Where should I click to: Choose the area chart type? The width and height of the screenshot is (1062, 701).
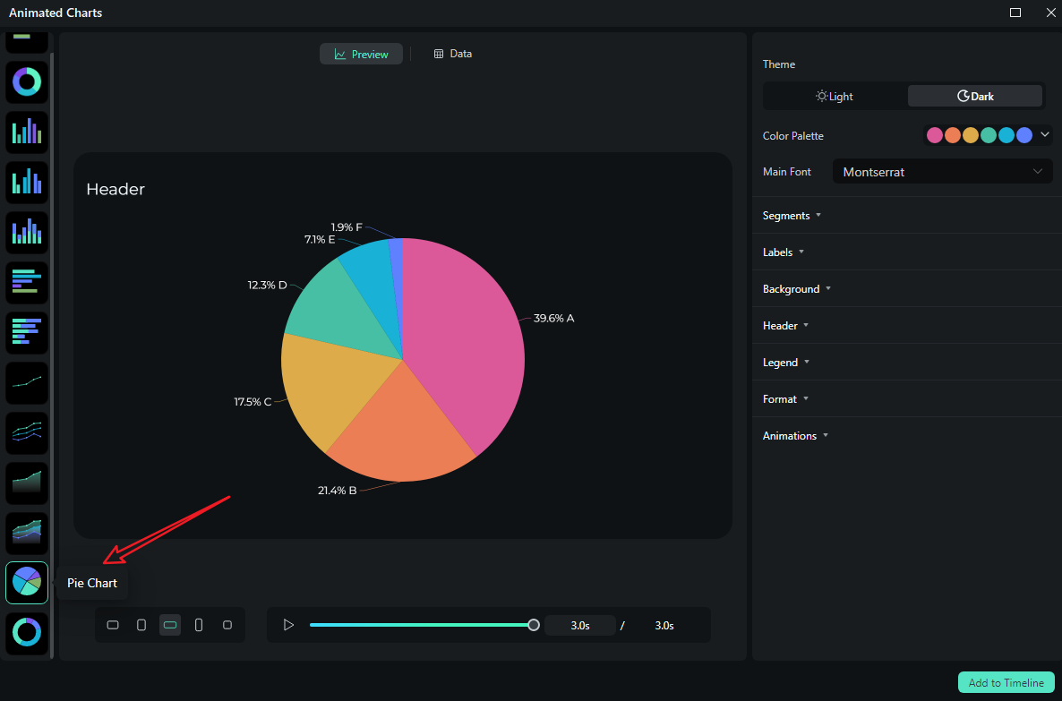[27, 483]
